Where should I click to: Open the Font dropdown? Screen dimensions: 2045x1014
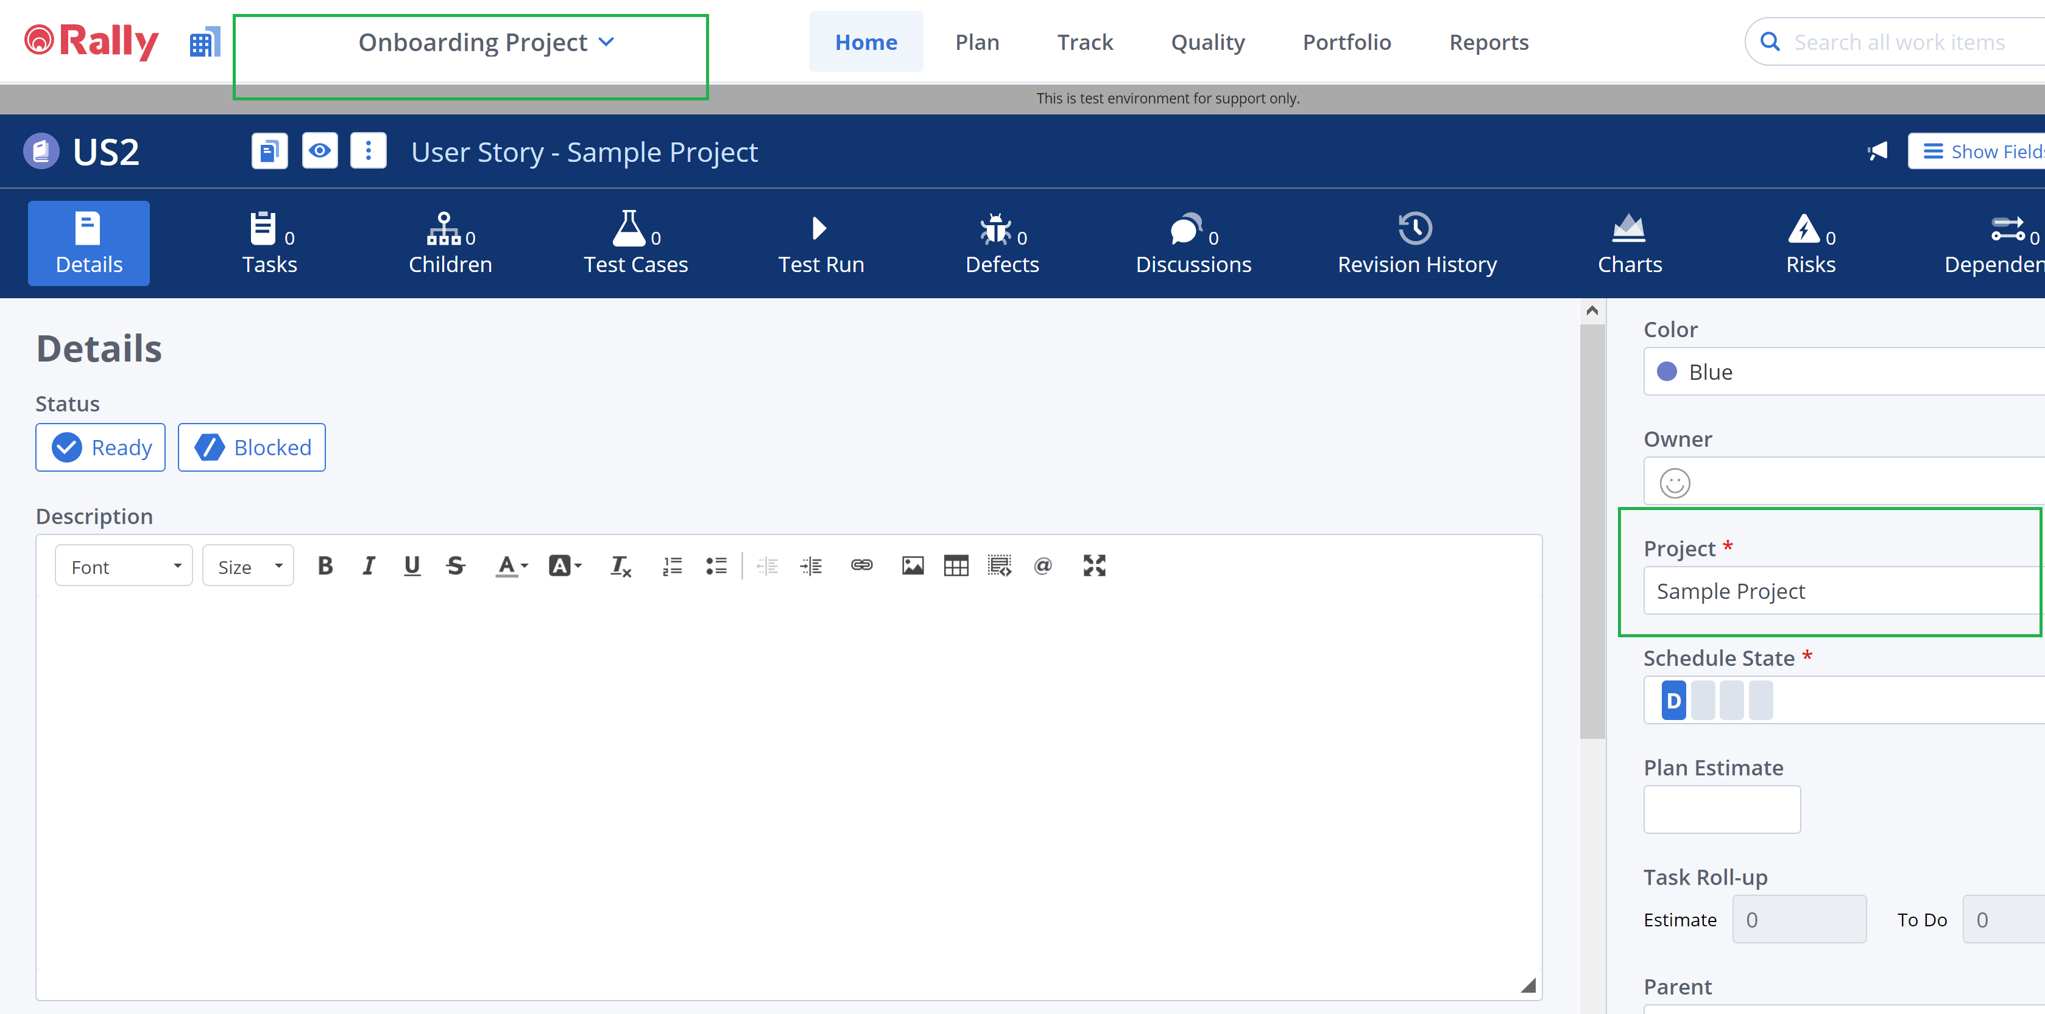pos(124,567)
